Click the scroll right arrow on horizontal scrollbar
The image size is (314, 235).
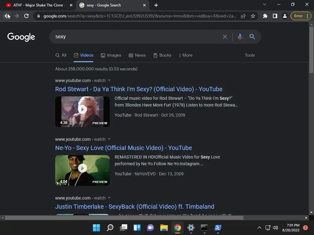click(x=306, y=218)
